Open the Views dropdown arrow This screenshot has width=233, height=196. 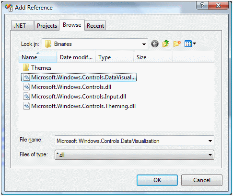point(194,44)
